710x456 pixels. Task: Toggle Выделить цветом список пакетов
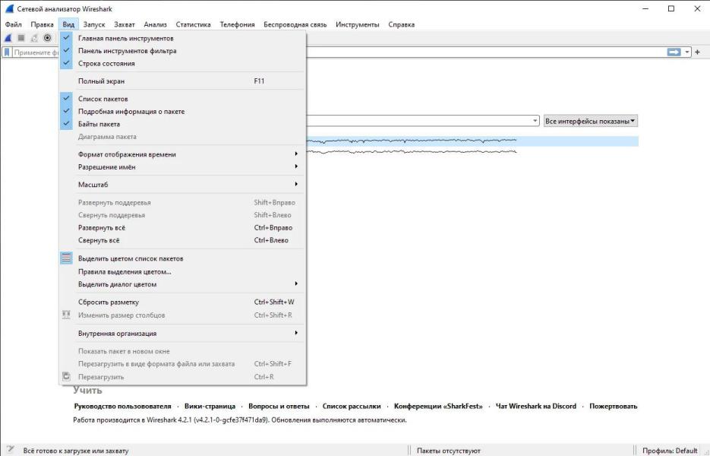coord(182,258)
